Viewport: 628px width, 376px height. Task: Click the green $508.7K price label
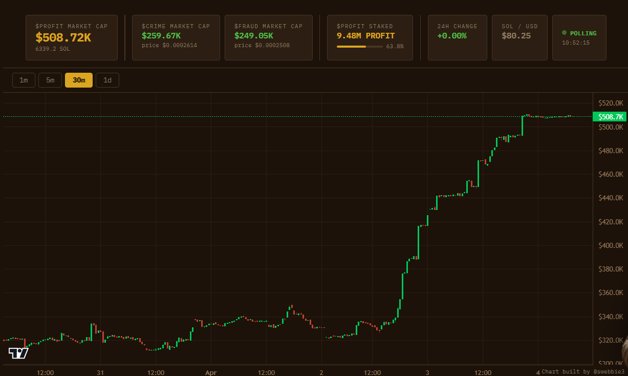(x=610, y=117)
